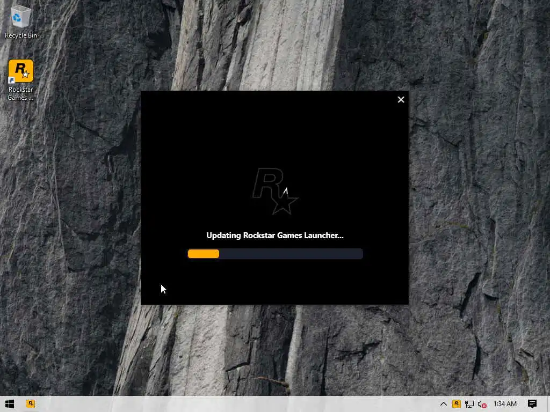
Task: Click the orange update progress bar
Action: 275,254
